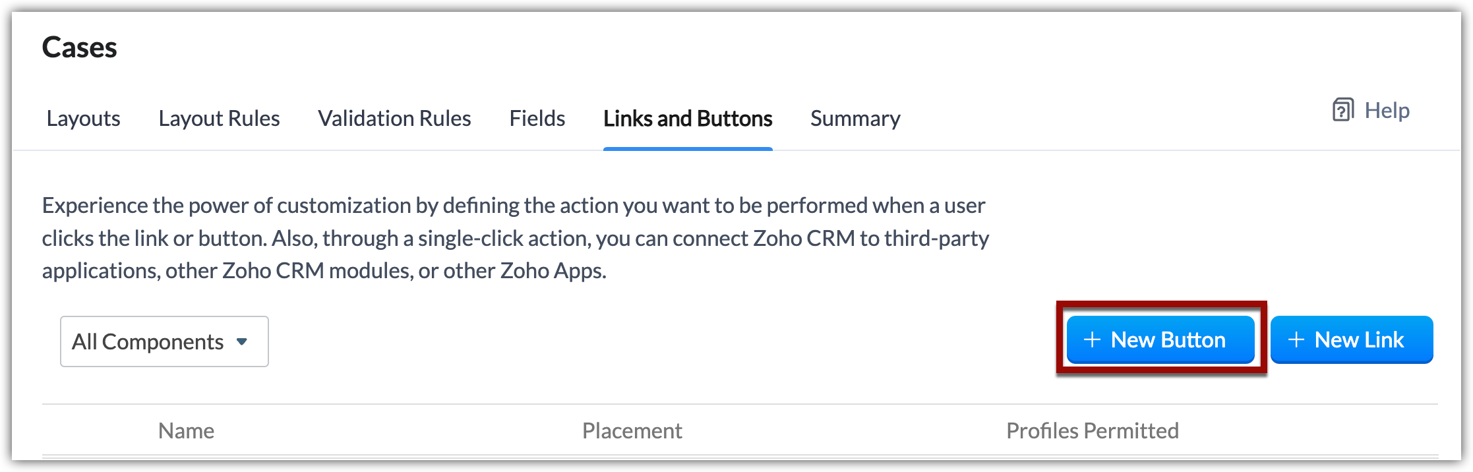Switch to the Layouts tab
This screenshot has width=1473, height=472.
[x=83, y=119]
